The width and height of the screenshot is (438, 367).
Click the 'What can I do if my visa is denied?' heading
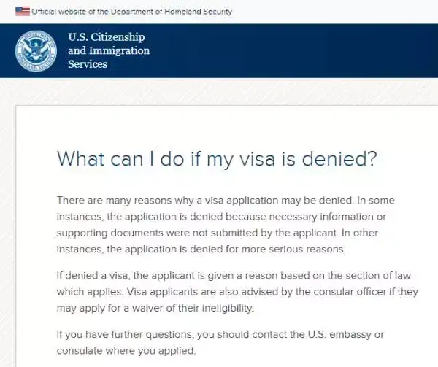coord(218,159)
